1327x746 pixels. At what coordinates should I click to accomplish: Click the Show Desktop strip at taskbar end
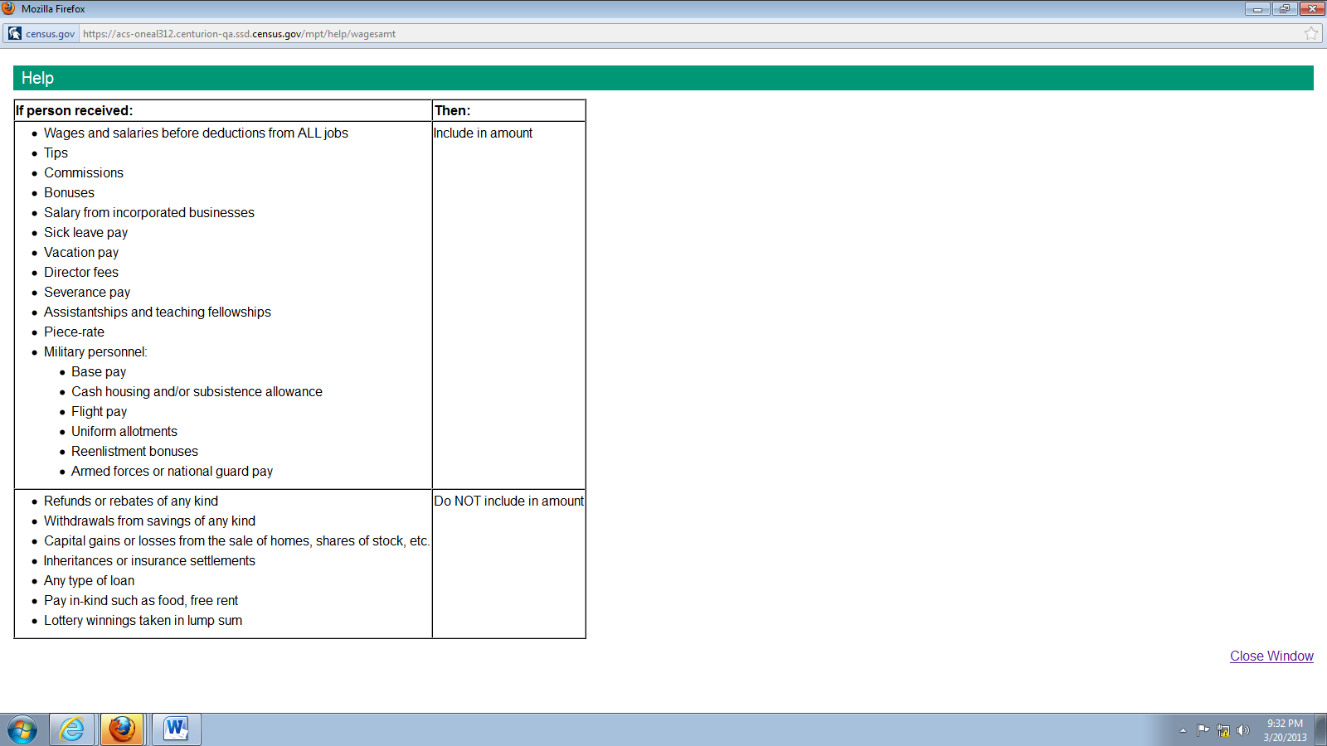1321,730
